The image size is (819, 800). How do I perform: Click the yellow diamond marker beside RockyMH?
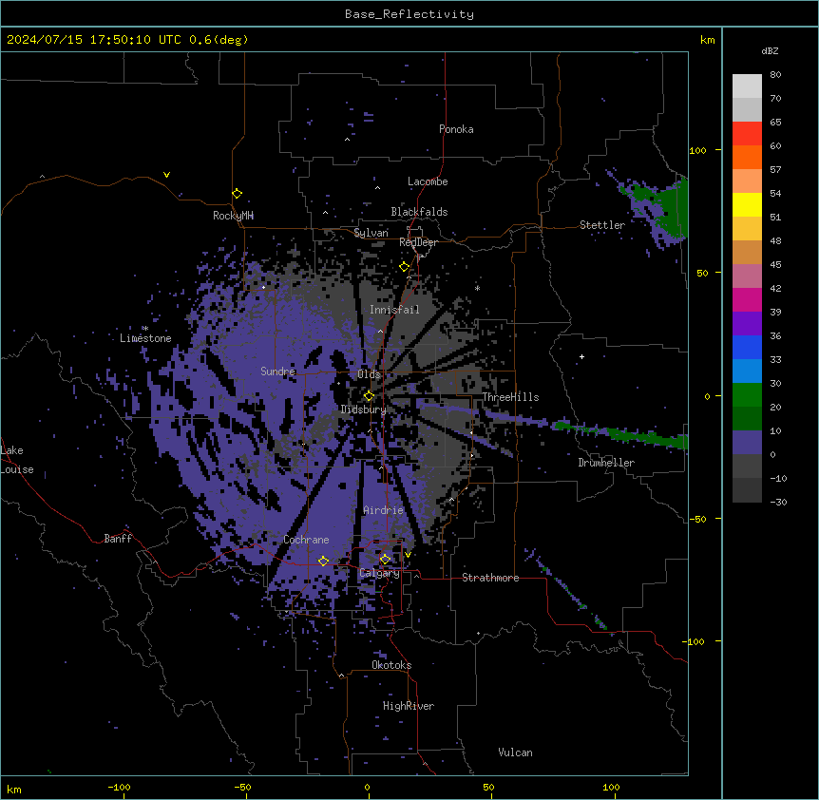pos(237,194)
